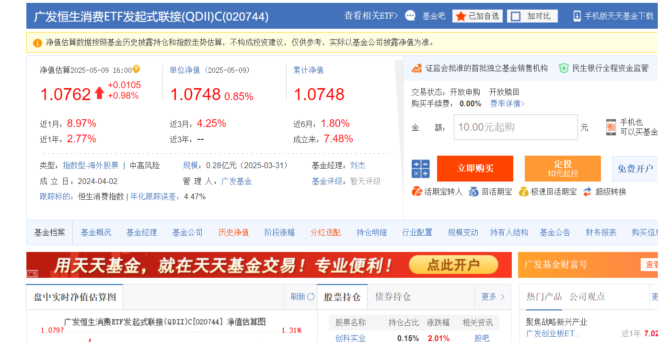Image resolution: width=658 pixels, height=342 pixels.
Task: Click the QR code phone icon
Action: [x=611, y=127]
